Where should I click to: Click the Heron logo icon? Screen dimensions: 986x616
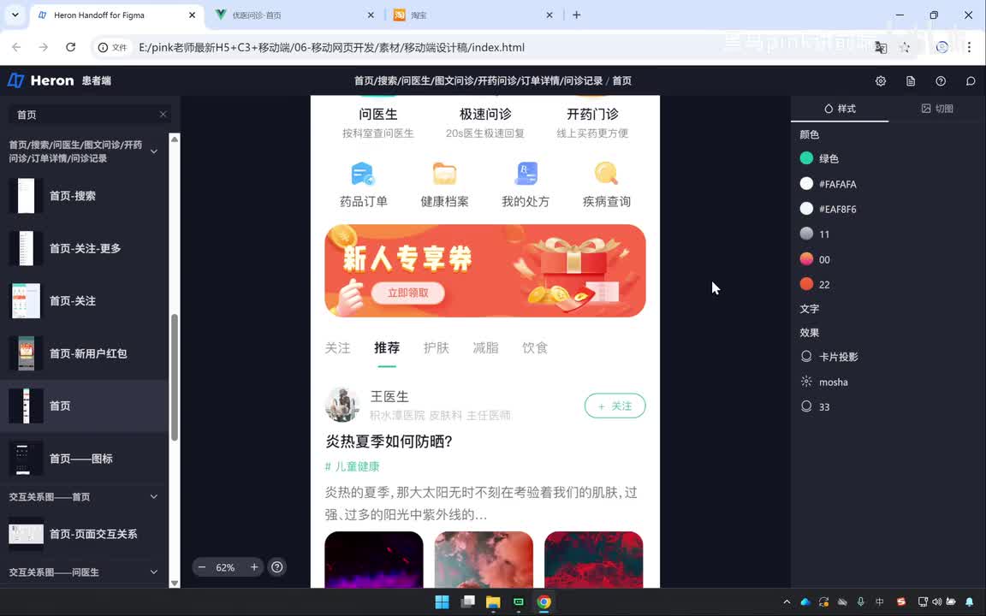pos(15,80)
